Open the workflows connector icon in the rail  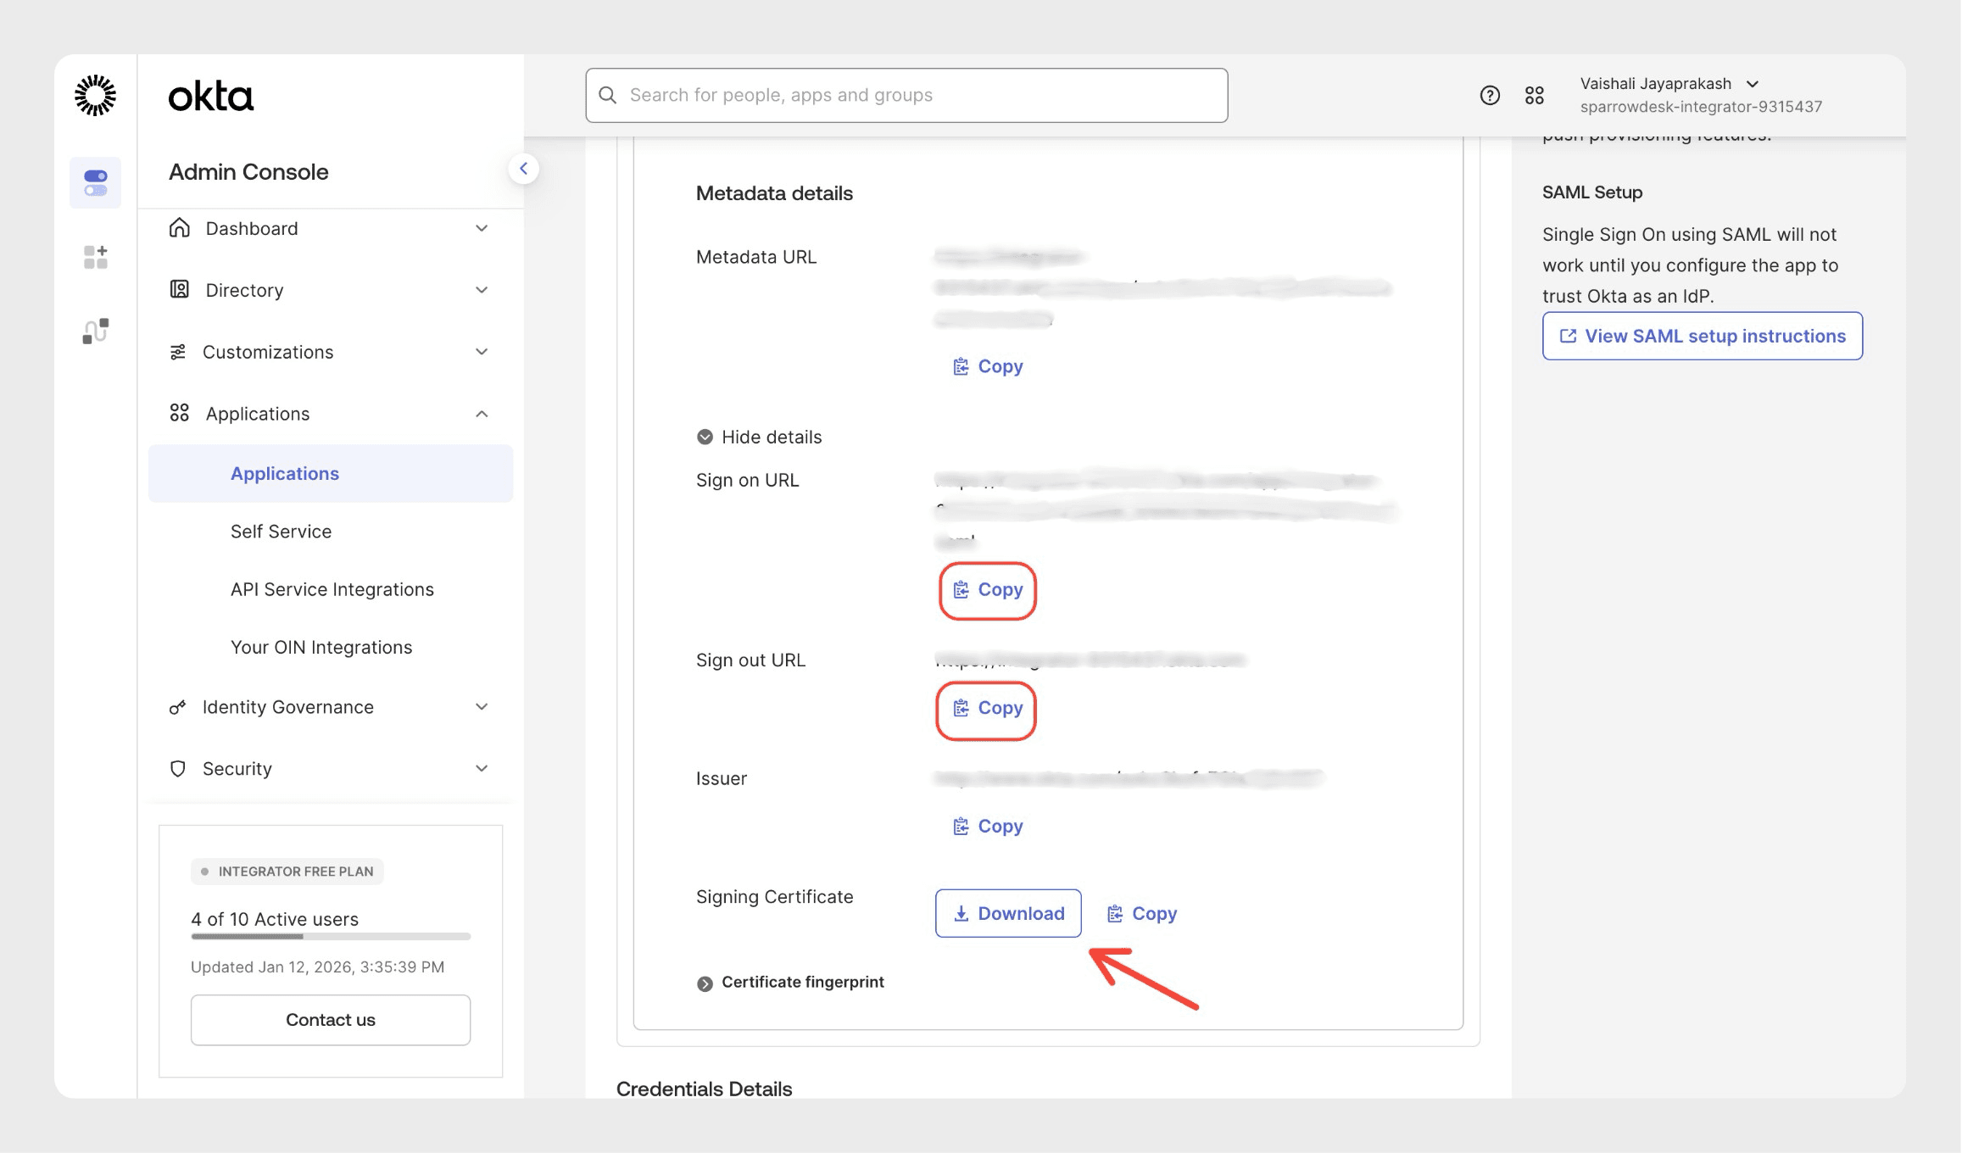coord(95,331)
